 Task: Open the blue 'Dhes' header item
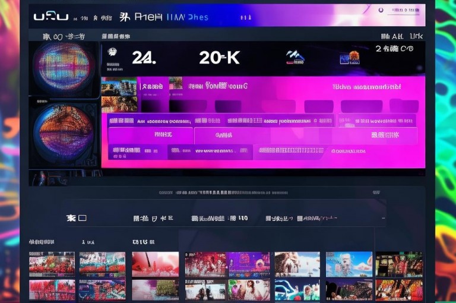pyautogui.click(x=198, y=17)
